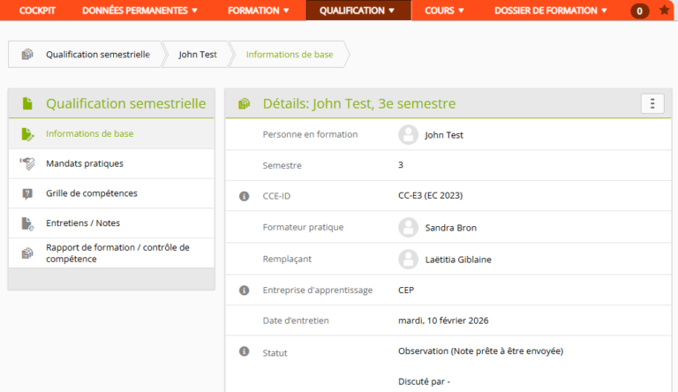Click the Rapport de formation sidebar icon

click(27, 253)
